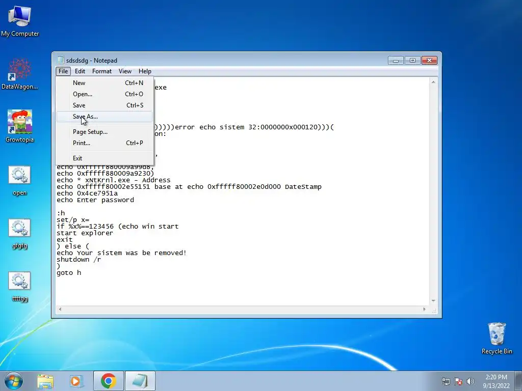The image size is (522, 391).
Task: Close the Notepad window
Action: pos(429,61)
